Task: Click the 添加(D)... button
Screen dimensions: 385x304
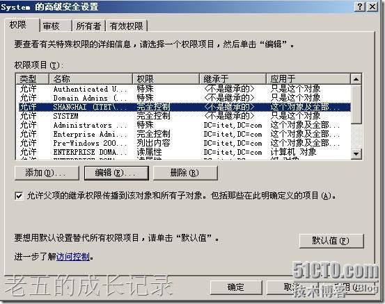Action: [47, 173]
